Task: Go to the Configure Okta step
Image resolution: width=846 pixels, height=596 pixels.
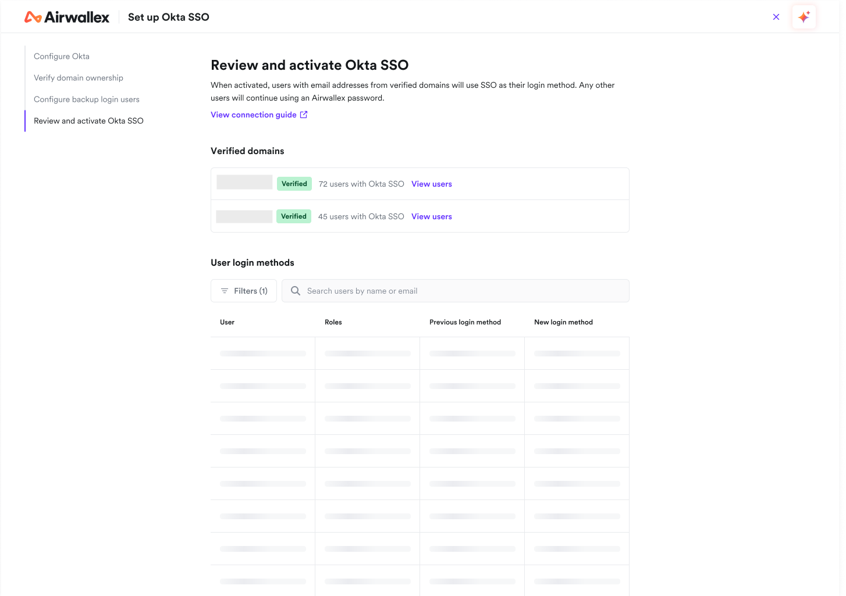Action: tap(62, 56)
